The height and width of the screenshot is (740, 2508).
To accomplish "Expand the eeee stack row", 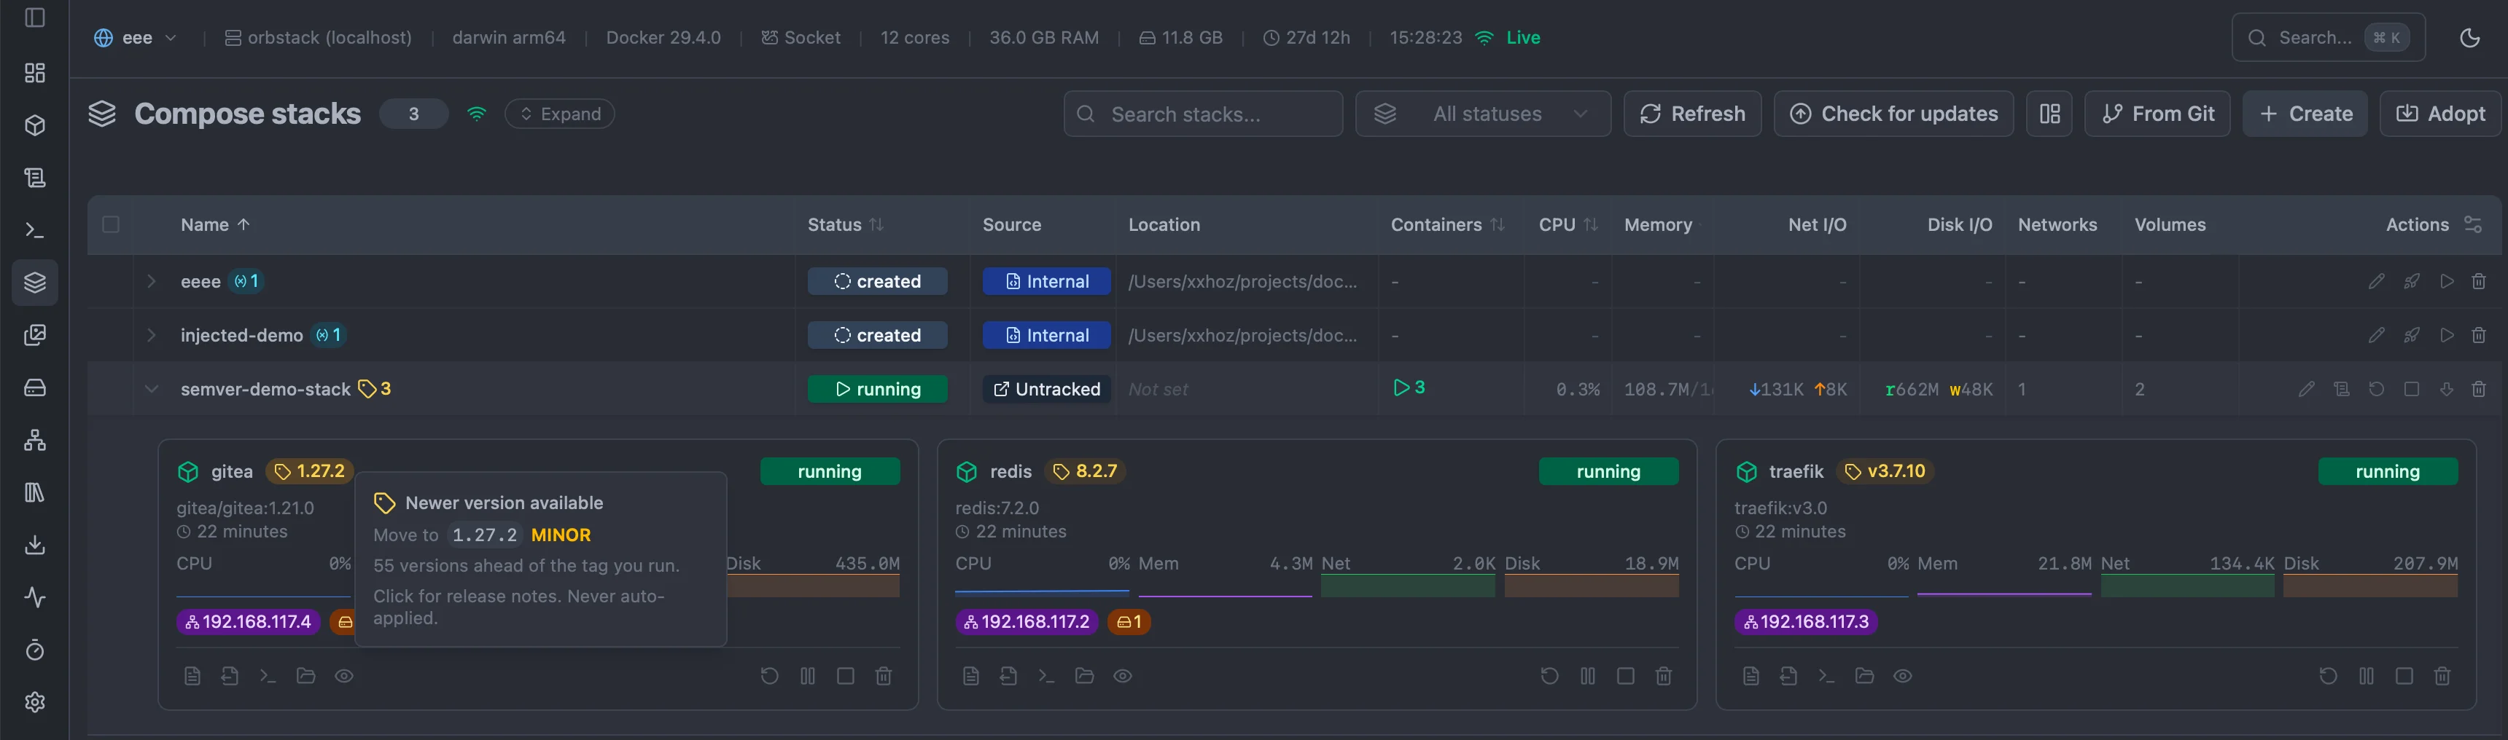I will [151, 281].
